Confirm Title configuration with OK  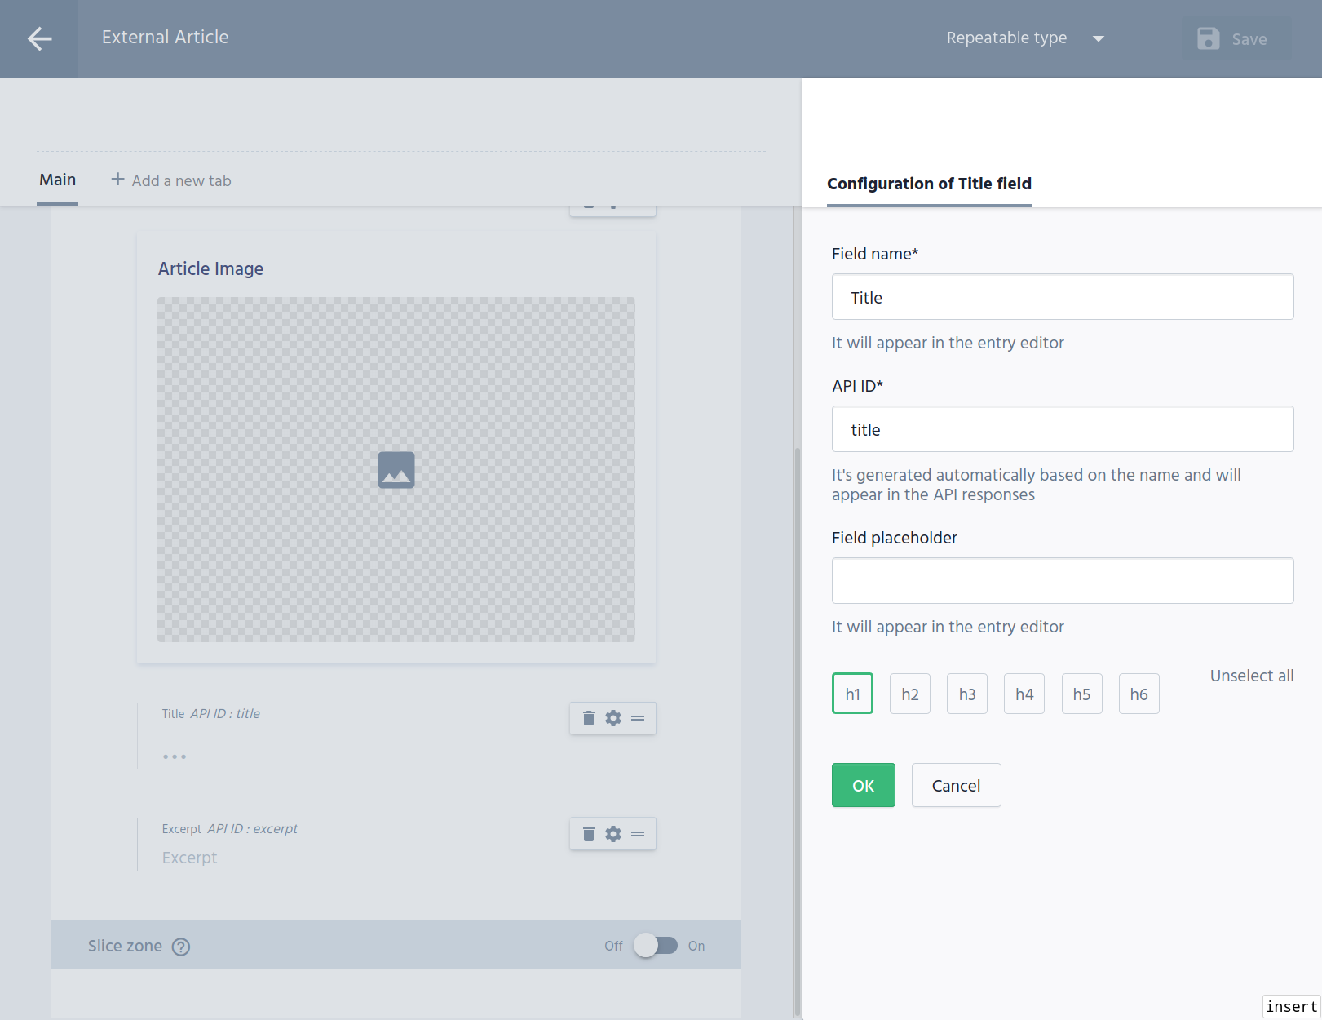[x=863, y=785]
